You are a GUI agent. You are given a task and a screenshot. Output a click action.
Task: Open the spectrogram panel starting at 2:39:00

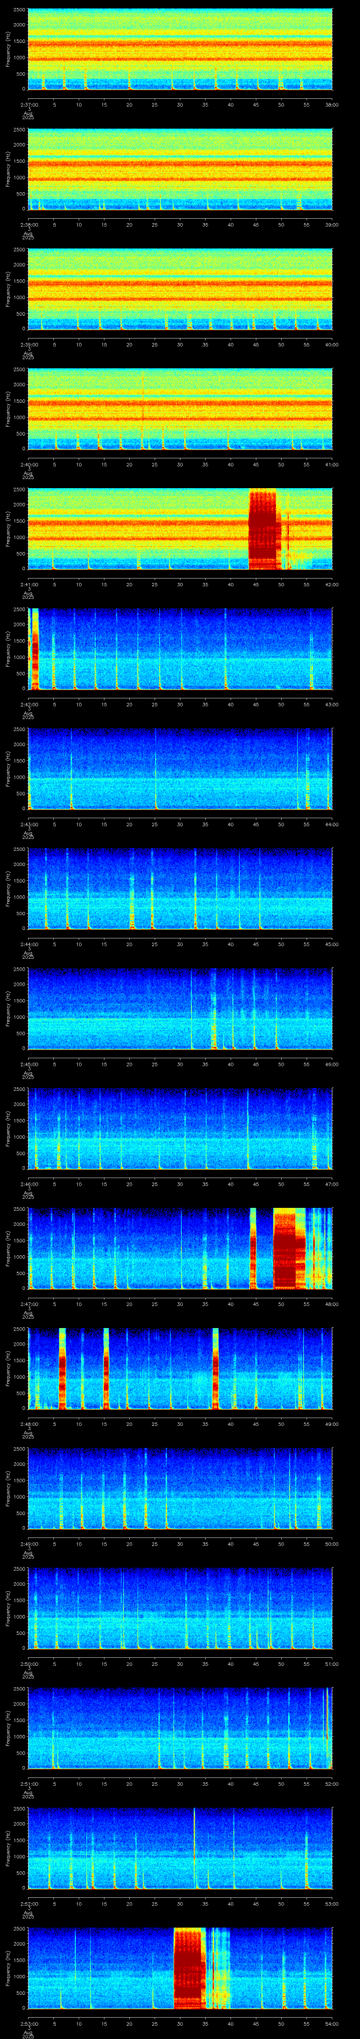coord(180,289)
